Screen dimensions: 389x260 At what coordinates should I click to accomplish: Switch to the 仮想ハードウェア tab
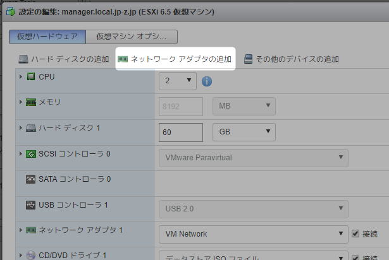pos(47,37)
